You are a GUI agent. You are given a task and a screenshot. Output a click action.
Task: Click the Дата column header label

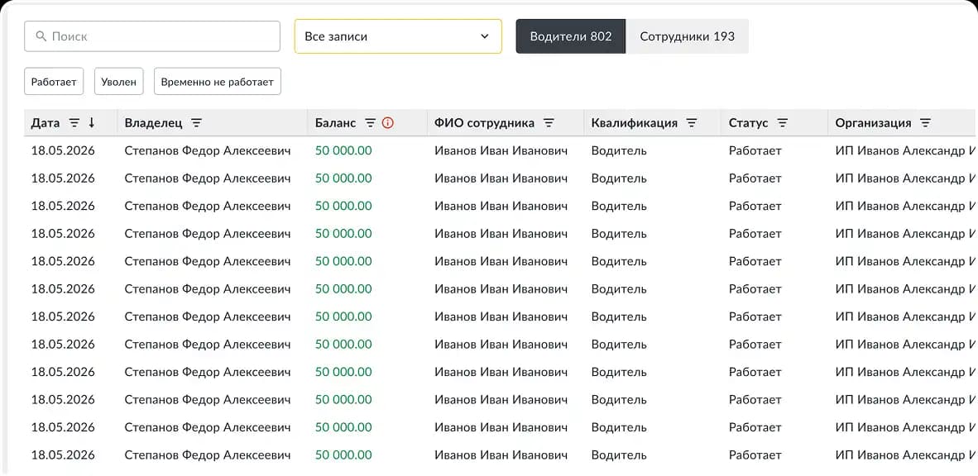[x=46, y=123]
